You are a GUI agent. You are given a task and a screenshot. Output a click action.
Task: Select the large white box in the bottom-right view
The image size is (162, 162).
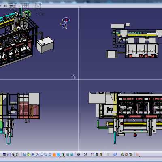[x=97, y=98]
